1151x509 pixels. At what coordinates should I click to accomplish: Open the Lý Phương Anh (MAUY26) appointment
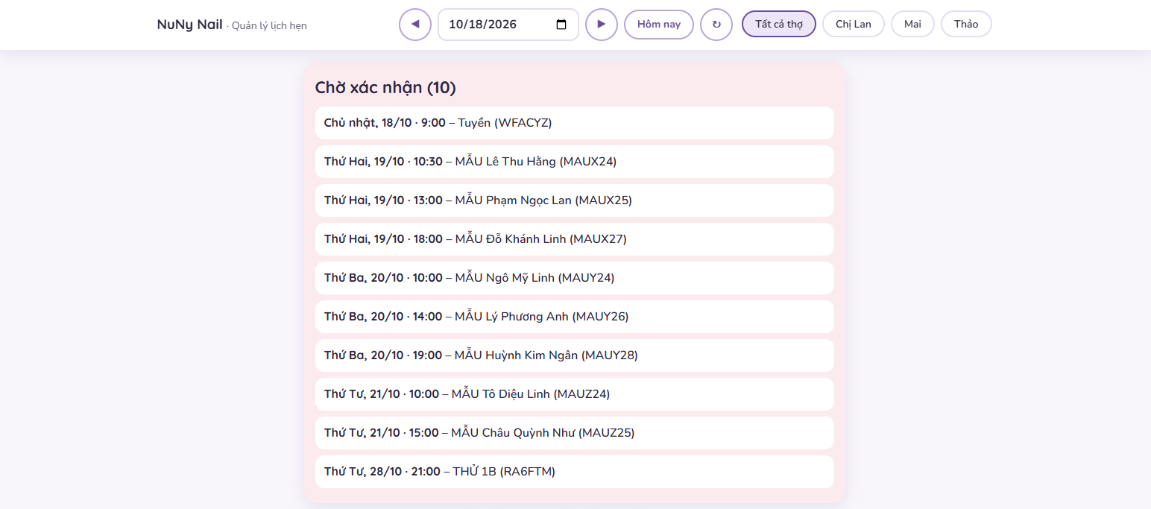[575, 317]
